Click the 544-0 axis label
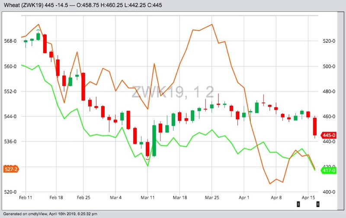This screenshot has height=218, width=346. [x=10, y=117]
